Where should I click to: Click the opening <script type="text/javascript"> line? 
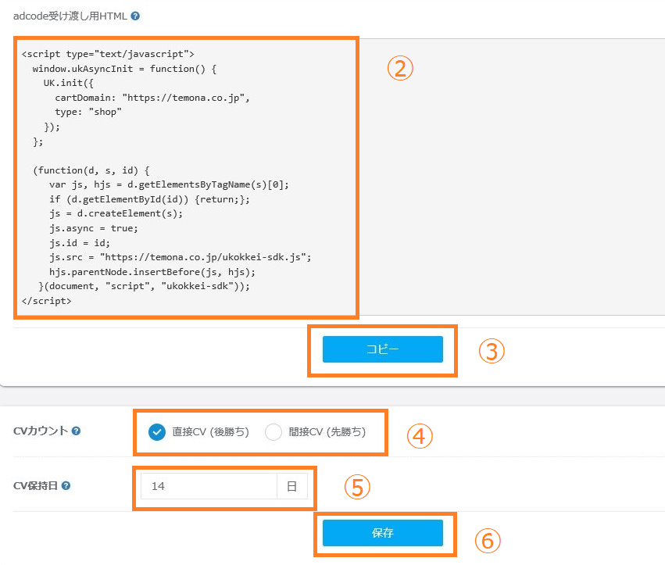coord(108,54)
